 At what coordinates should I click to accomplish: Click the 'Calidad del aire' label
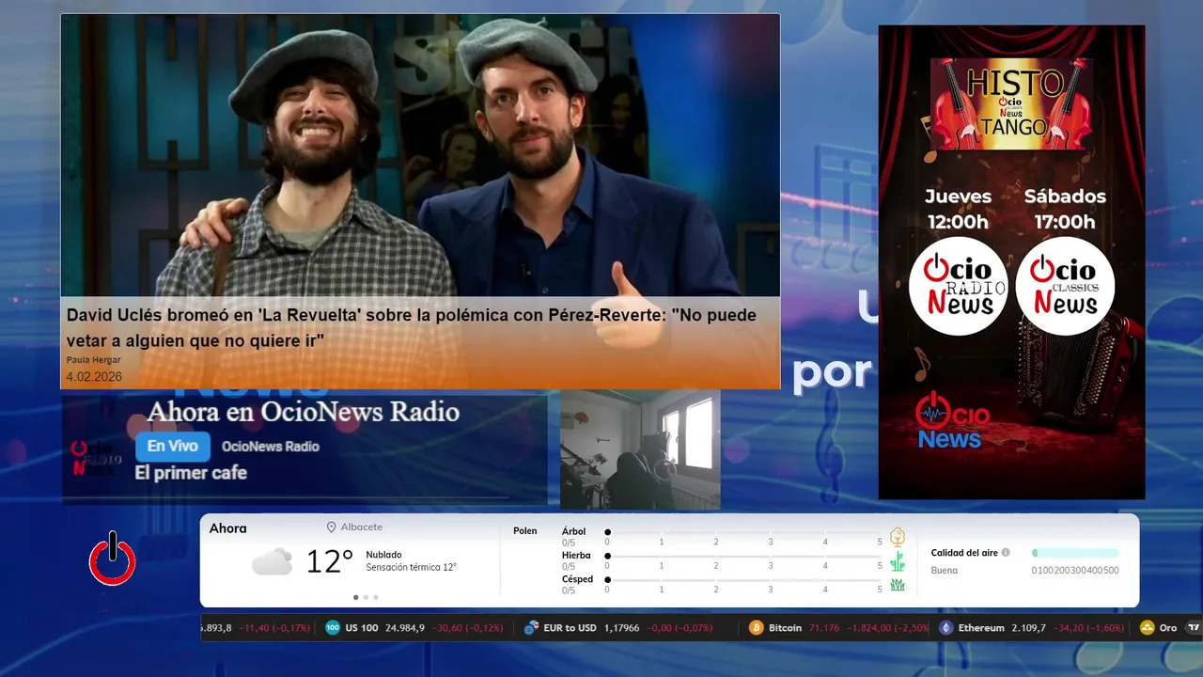pos(964,553)
